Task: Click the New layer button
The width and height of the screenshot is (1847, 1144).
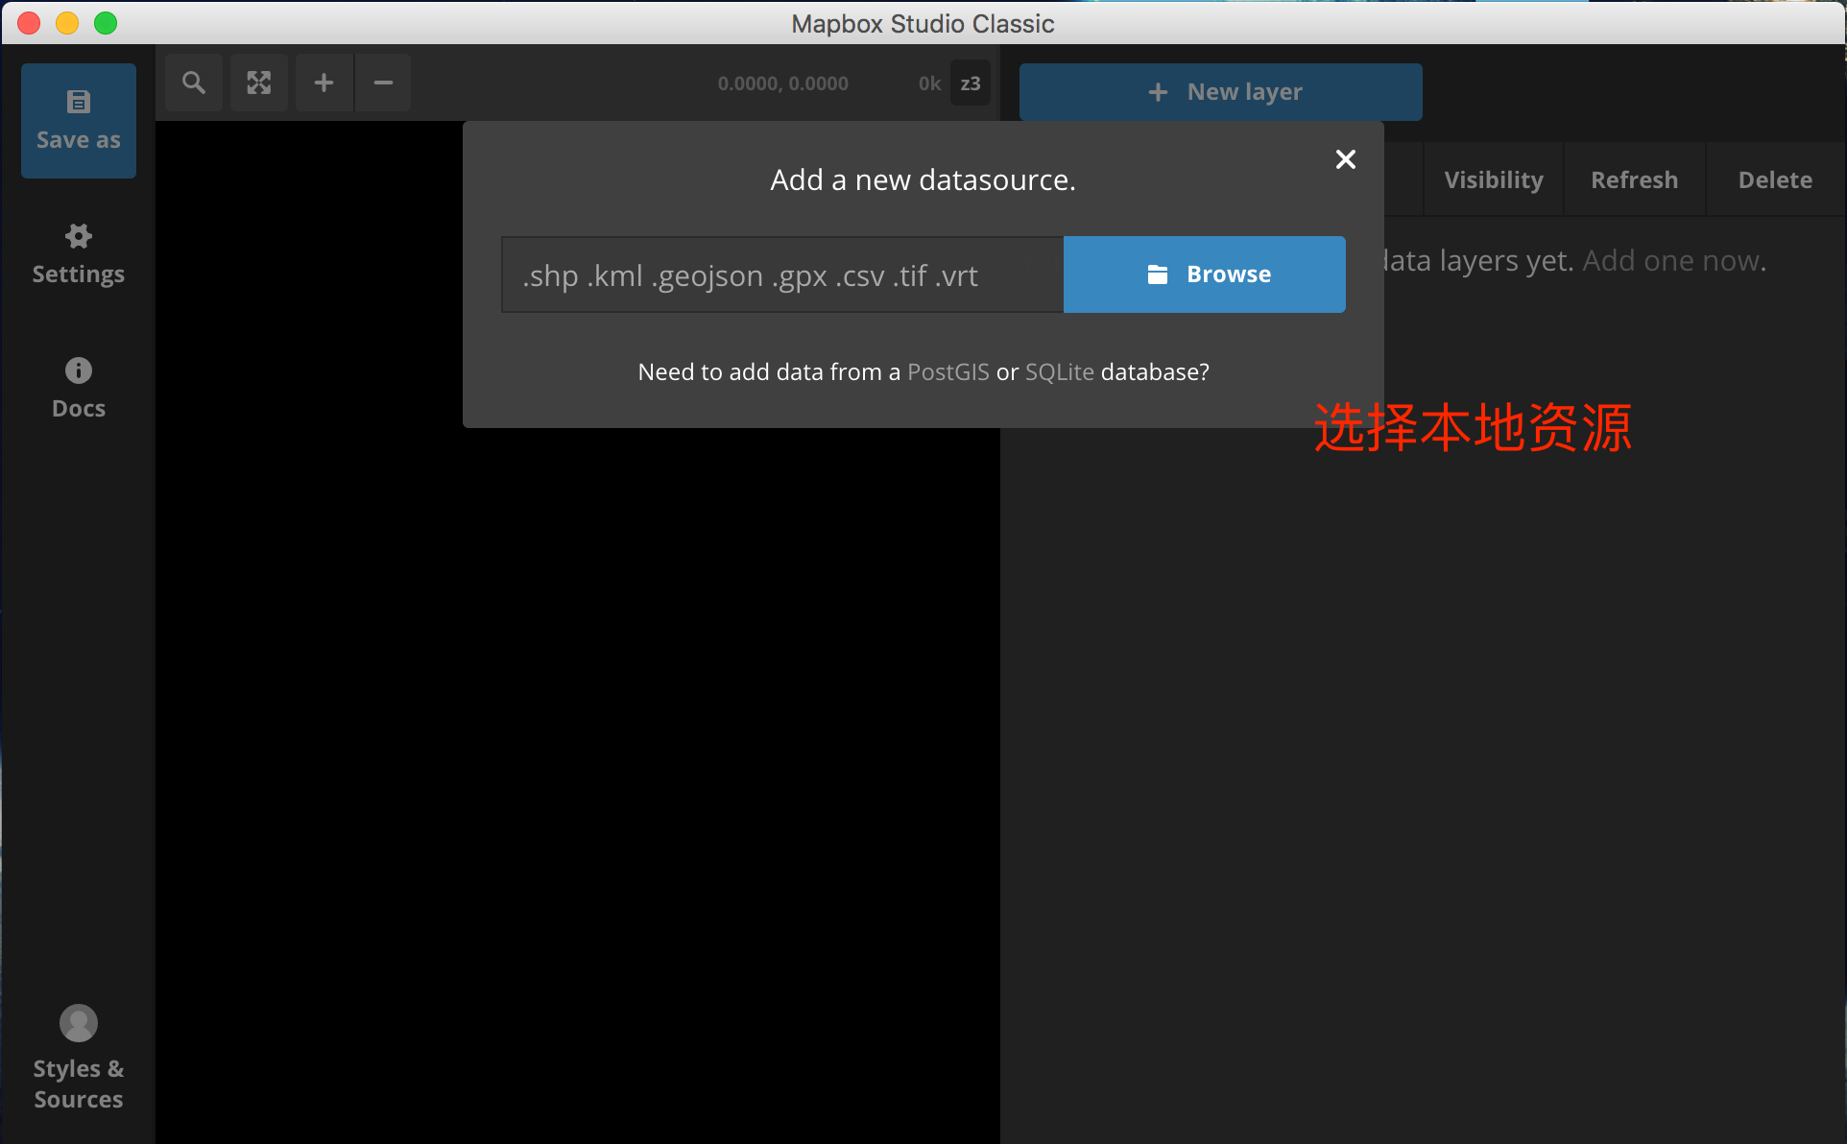Action: tap(1219, 91)
